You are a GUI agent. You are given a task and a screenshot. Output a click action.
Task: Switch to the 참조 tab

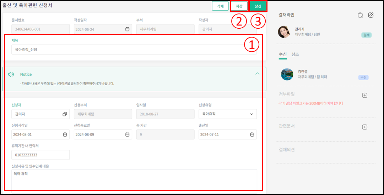[295, 54]
